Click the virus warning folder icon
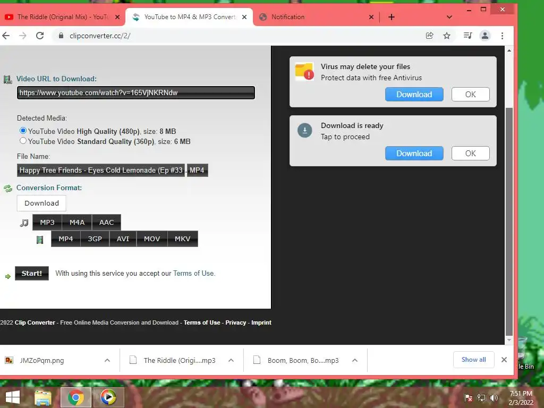 click(x=304, y=72)
